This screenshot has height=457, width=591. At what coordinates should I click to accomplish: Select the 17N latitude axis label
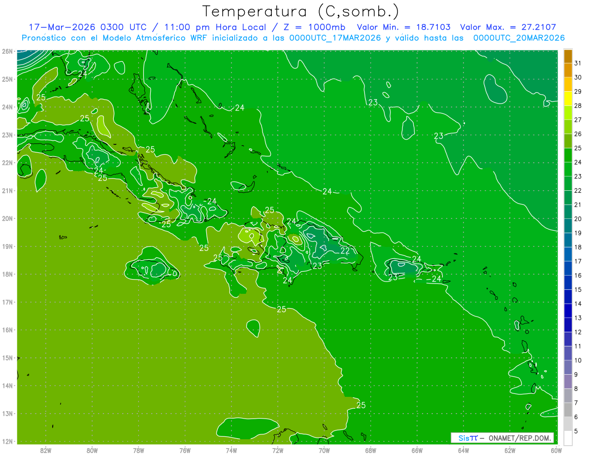[7, 302]
